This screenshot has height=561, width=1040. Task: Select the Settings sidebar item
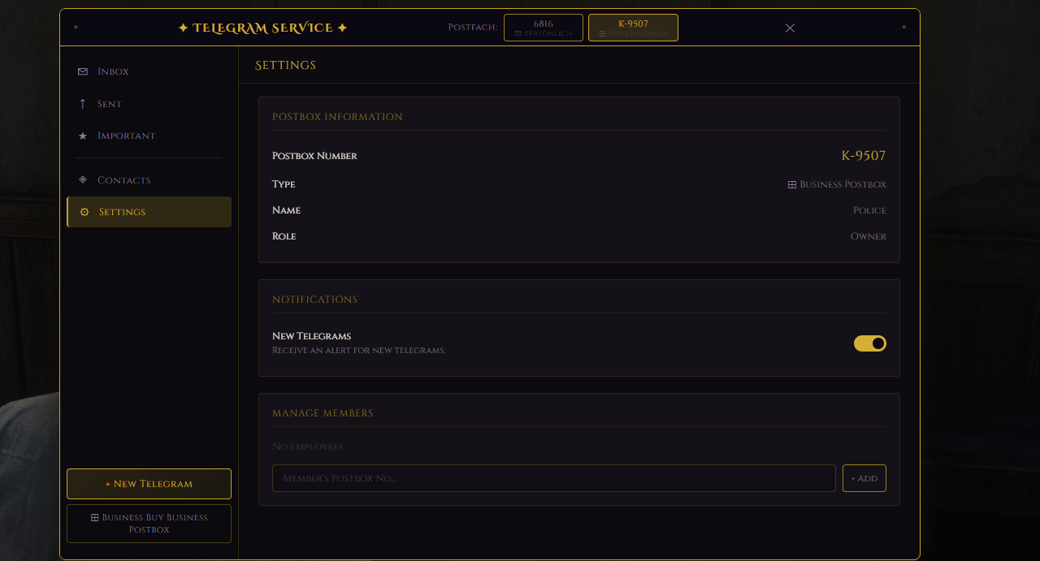[149, 212]
